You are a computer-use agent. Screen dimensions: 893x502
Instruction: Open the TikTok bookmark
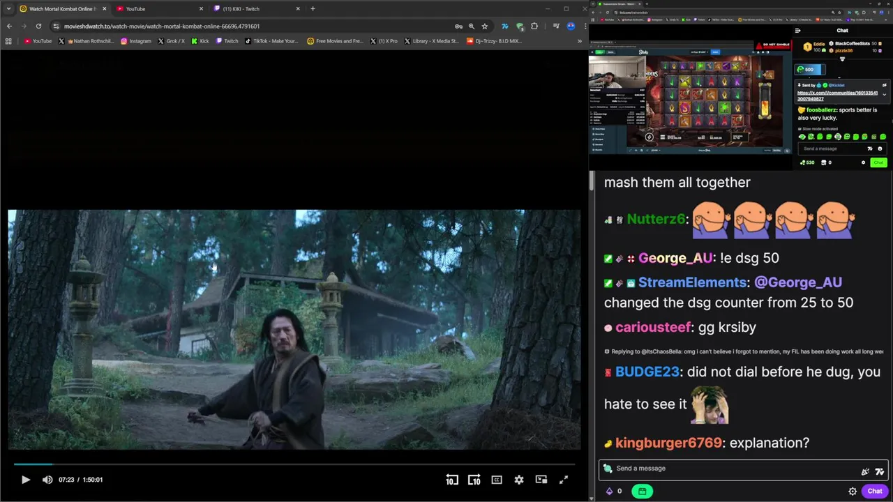(x=271, y=41)
